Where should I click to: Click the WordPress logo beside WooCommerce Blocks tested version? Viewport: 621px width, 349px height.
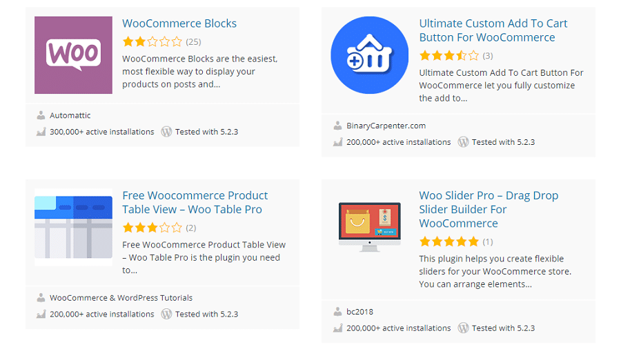pyautogui.click(x=166, y=132)
